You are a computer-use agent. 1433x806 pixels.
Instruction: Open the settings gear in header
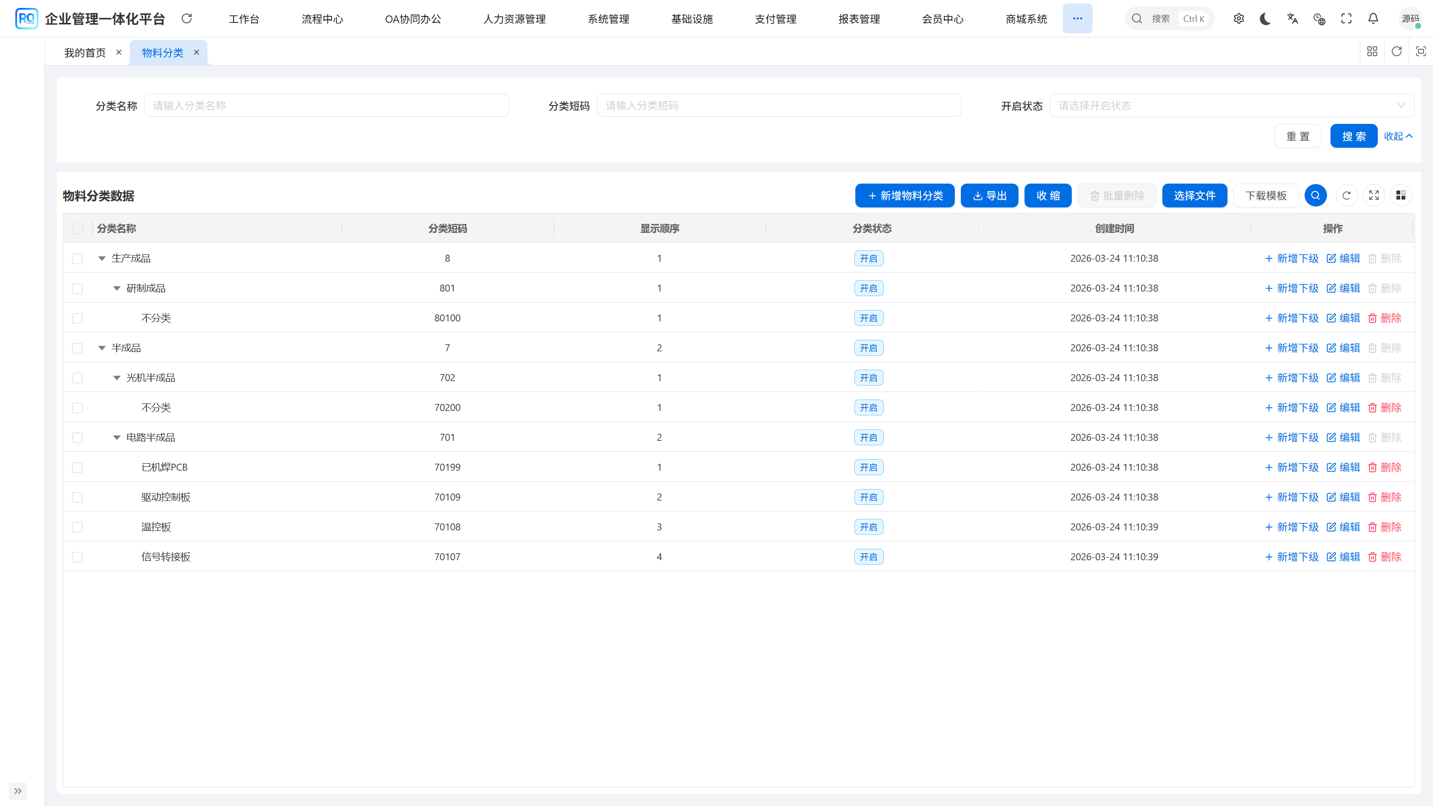click(1238, 19)
